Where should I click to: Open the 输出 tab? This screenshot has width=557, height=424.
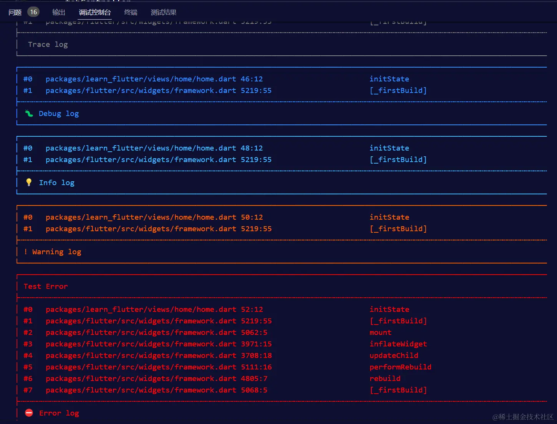[x=59, y=12]
